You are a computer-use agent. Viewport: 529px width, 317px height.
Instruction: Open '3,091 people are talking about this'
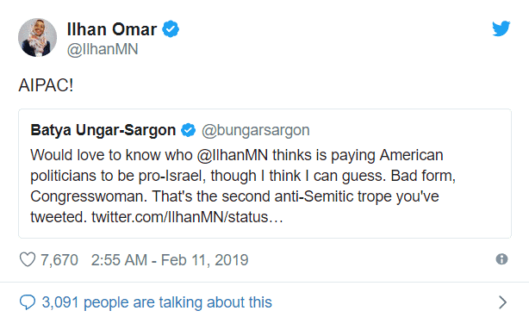click(x=157, y=302)
